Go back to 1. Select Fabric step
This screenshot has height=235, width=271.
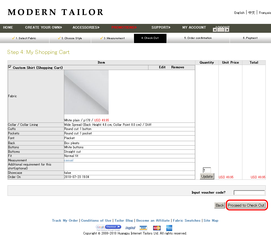tap(26, 38)
